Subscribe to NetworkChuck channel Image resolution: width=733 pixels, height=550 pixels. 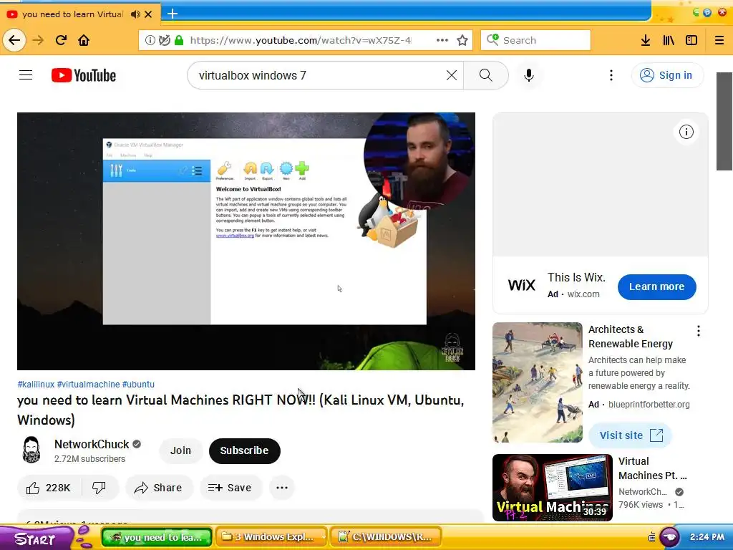pos(245,451)
